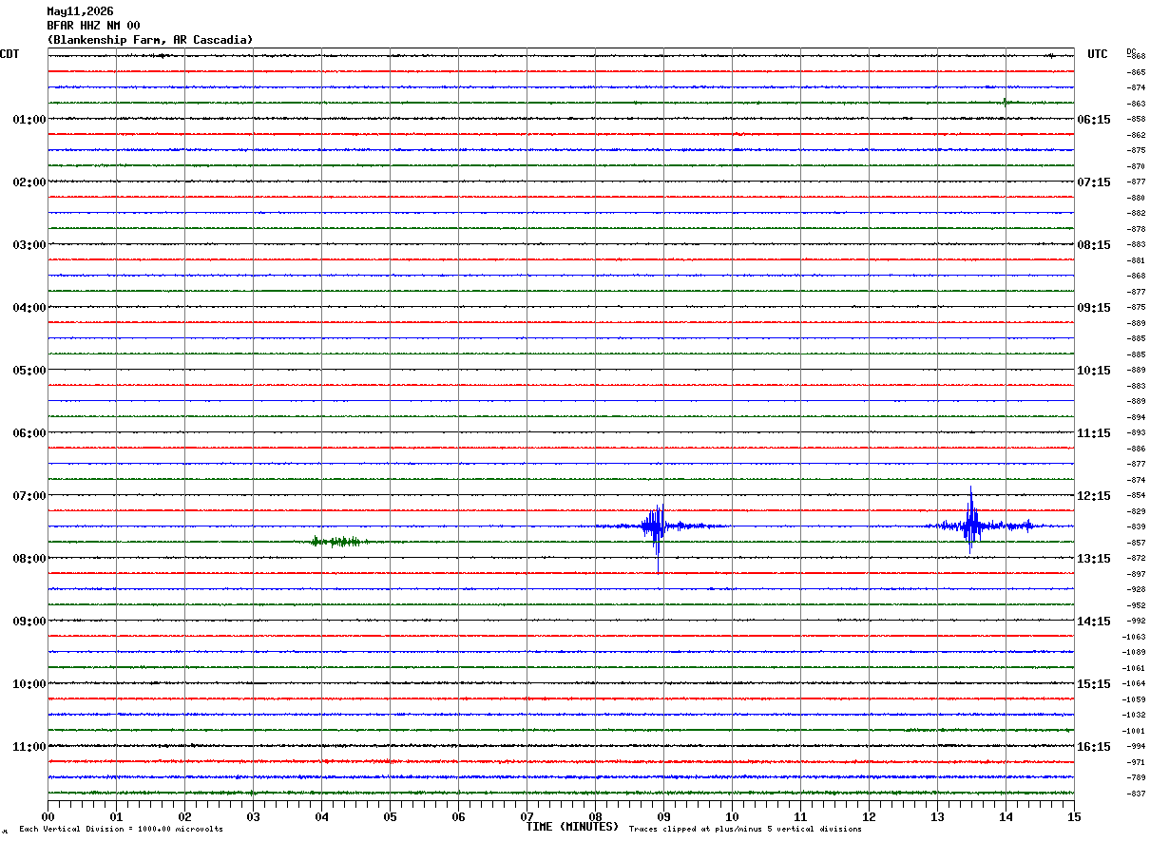Click the DC column header
The height and width of the screenshot is (842, 1150).
coord(1131,51)
